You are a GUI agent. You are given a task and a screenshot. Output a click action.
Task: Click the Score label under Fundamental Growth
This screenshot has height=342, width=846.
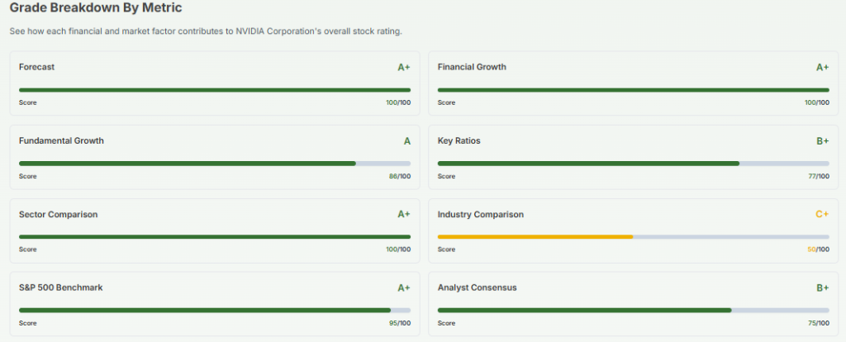[x=27, y=177]
